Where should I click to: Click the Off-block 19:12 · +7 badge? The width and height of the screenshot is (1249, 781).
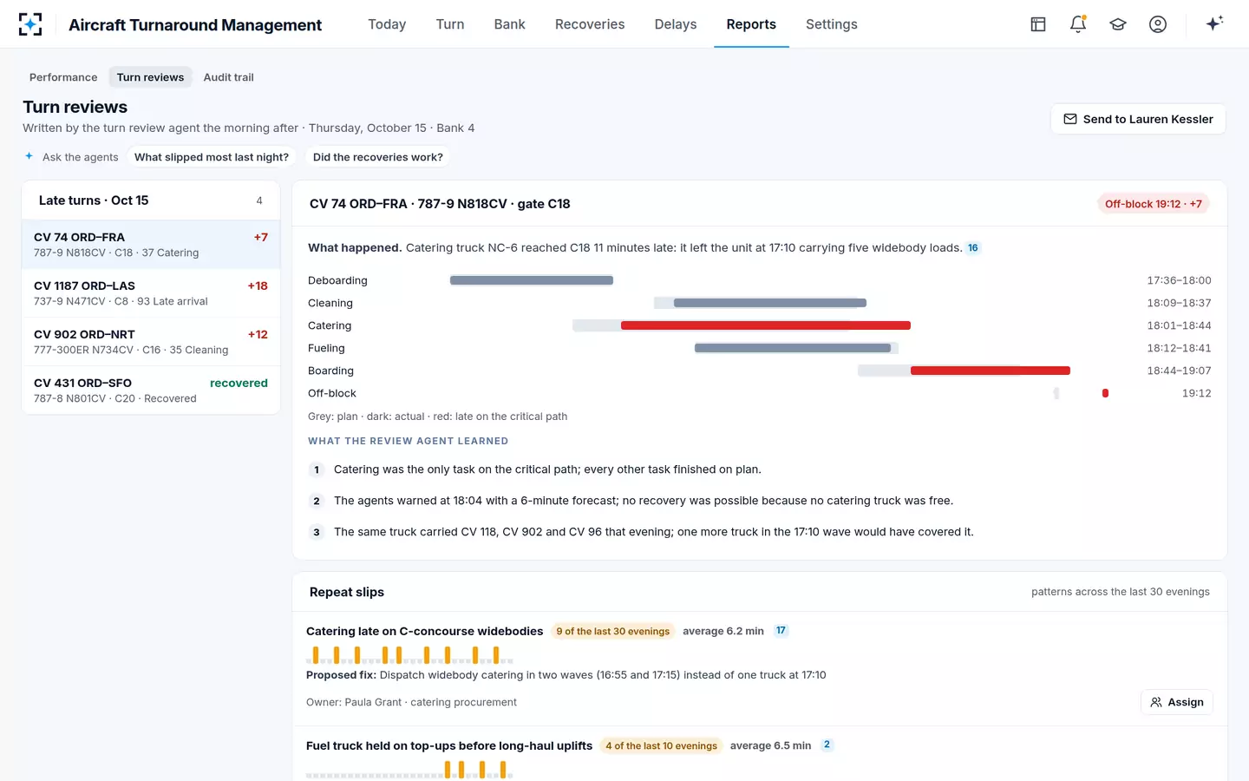click(1154, 204)
